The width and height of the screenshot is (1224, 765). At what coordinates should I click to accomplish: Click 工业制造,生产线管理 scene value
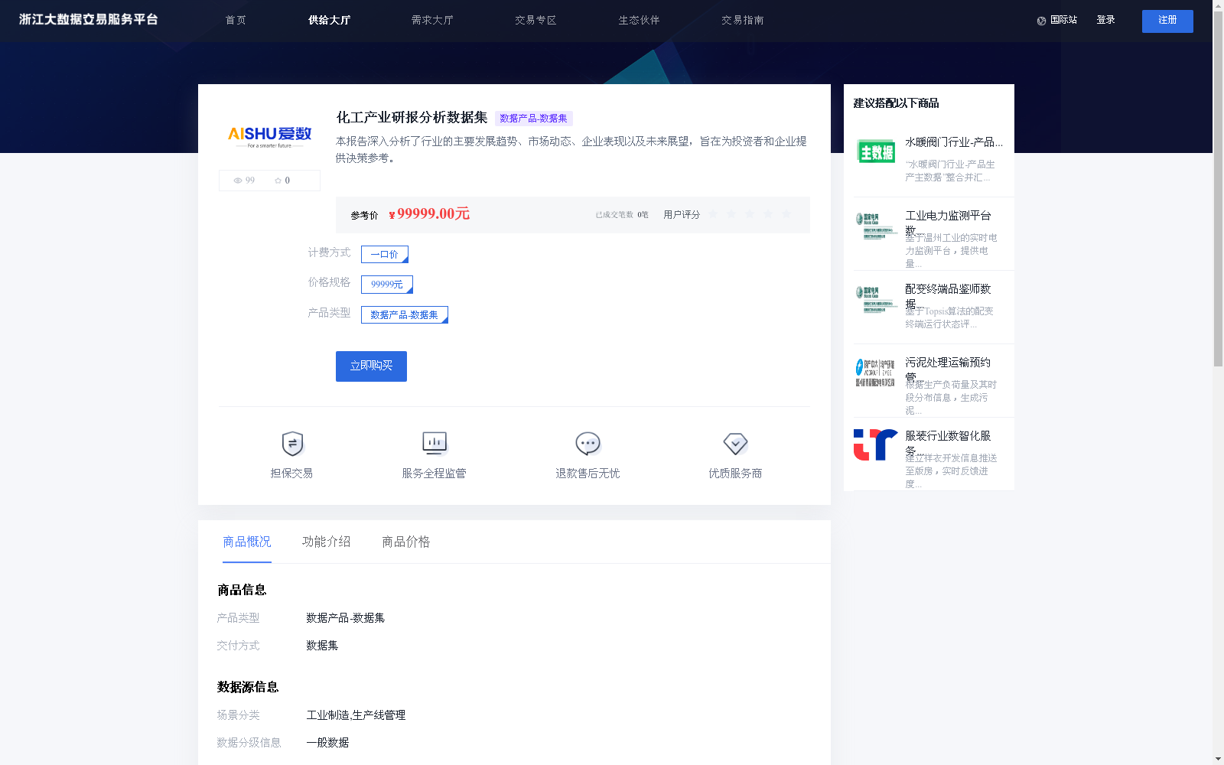click(x=356, y=715)
